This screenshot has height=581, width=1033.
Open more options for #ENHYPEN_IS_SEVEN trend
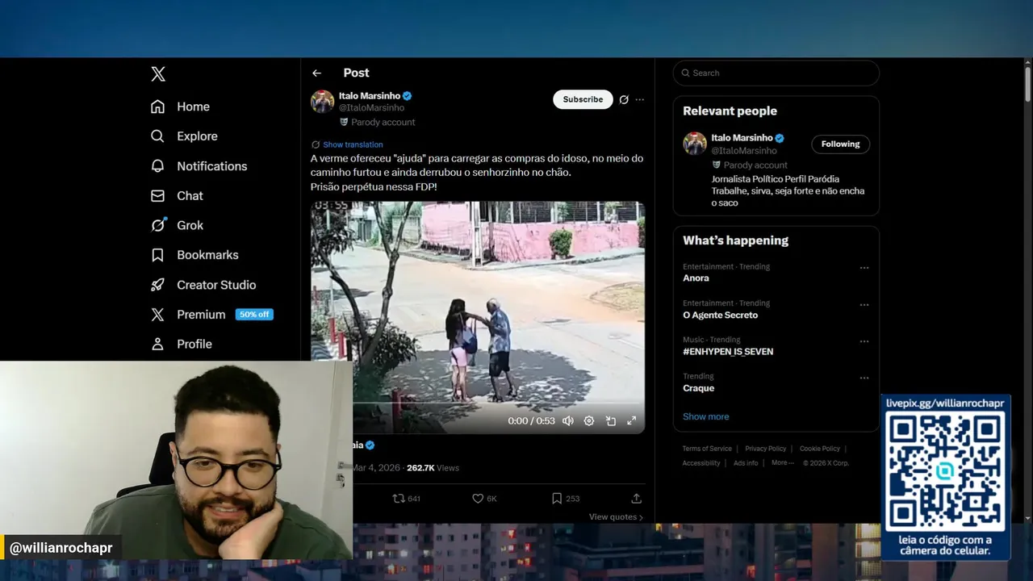pyautogui.click(x=864, y=341)
